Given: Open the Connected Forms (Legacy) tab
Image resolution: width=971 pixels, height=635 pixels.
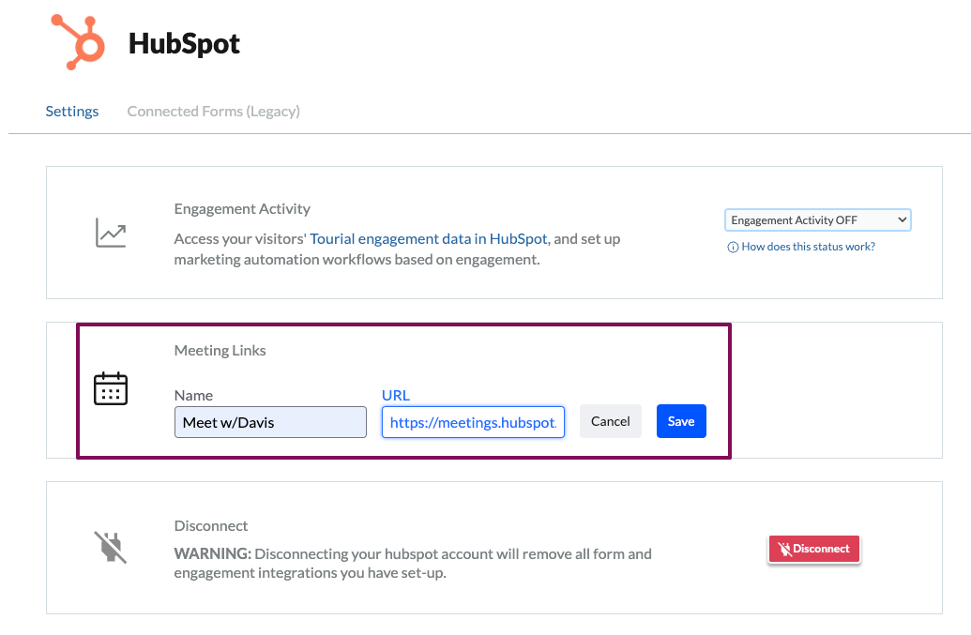Looking at the screenshot, I should [213, 111].
